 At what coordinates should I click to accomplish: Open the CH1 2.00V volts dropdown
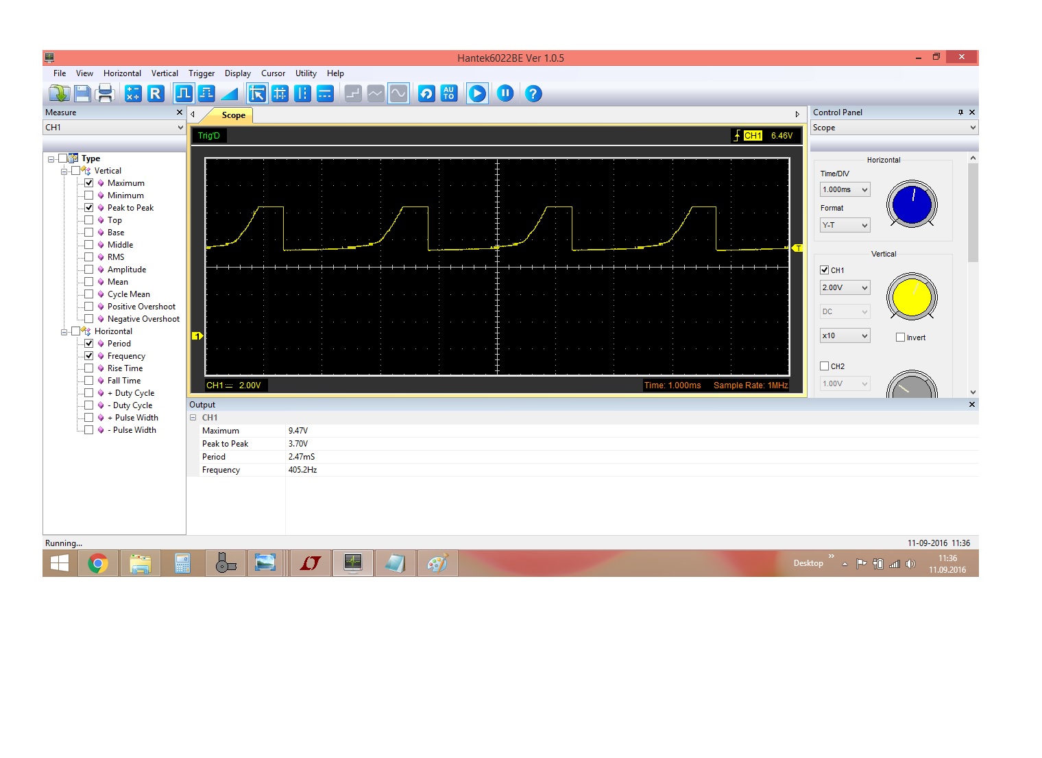[845, 287]
